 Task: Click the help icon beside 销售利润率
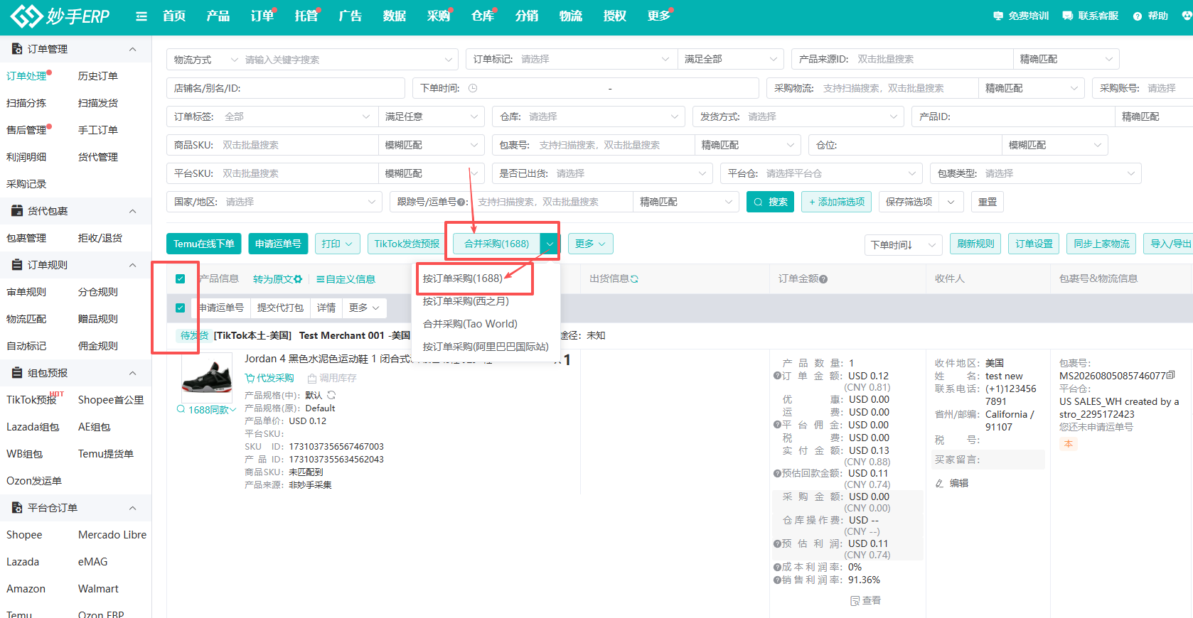coord(777,580)
